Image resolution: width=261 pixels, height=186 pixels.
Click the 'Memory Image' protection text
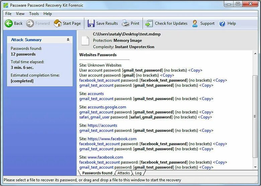(x=128, y=40)
